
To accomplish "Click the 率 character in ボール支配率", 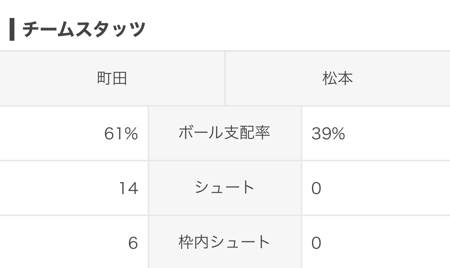I will (263, 133).
